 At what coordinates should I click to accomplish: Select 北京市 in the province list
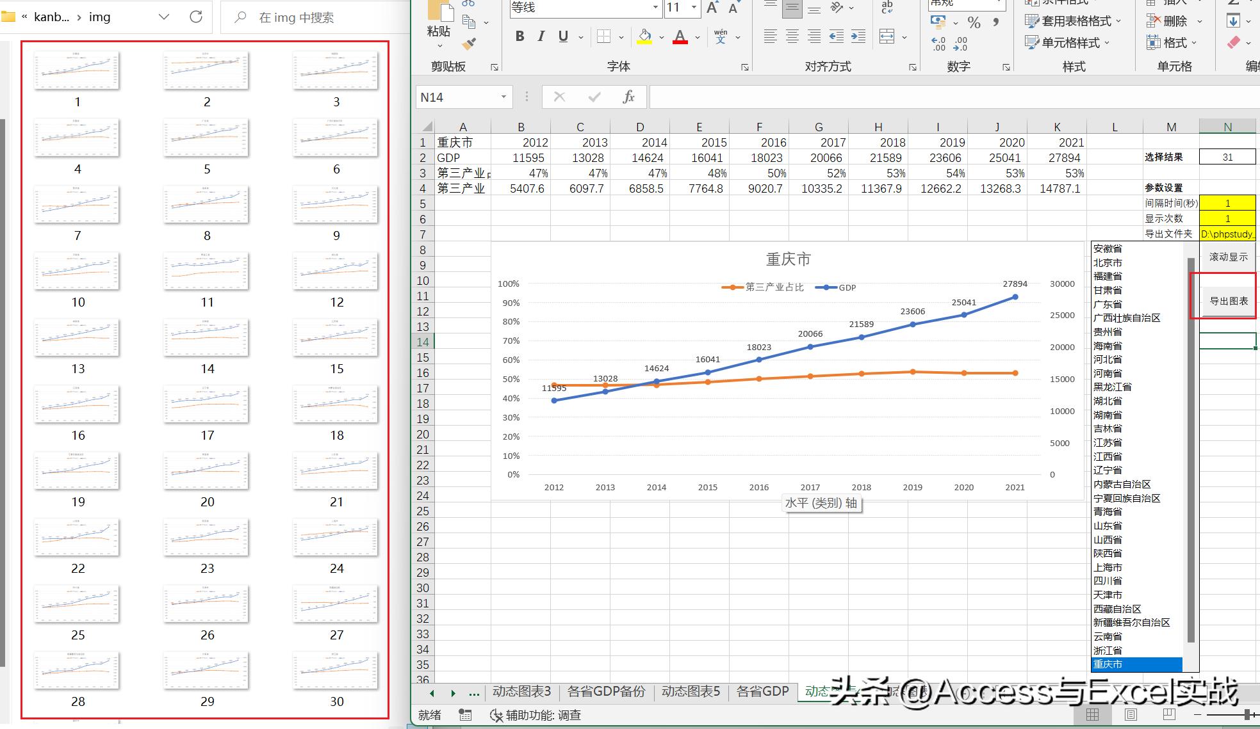[x=1109, y=262]
